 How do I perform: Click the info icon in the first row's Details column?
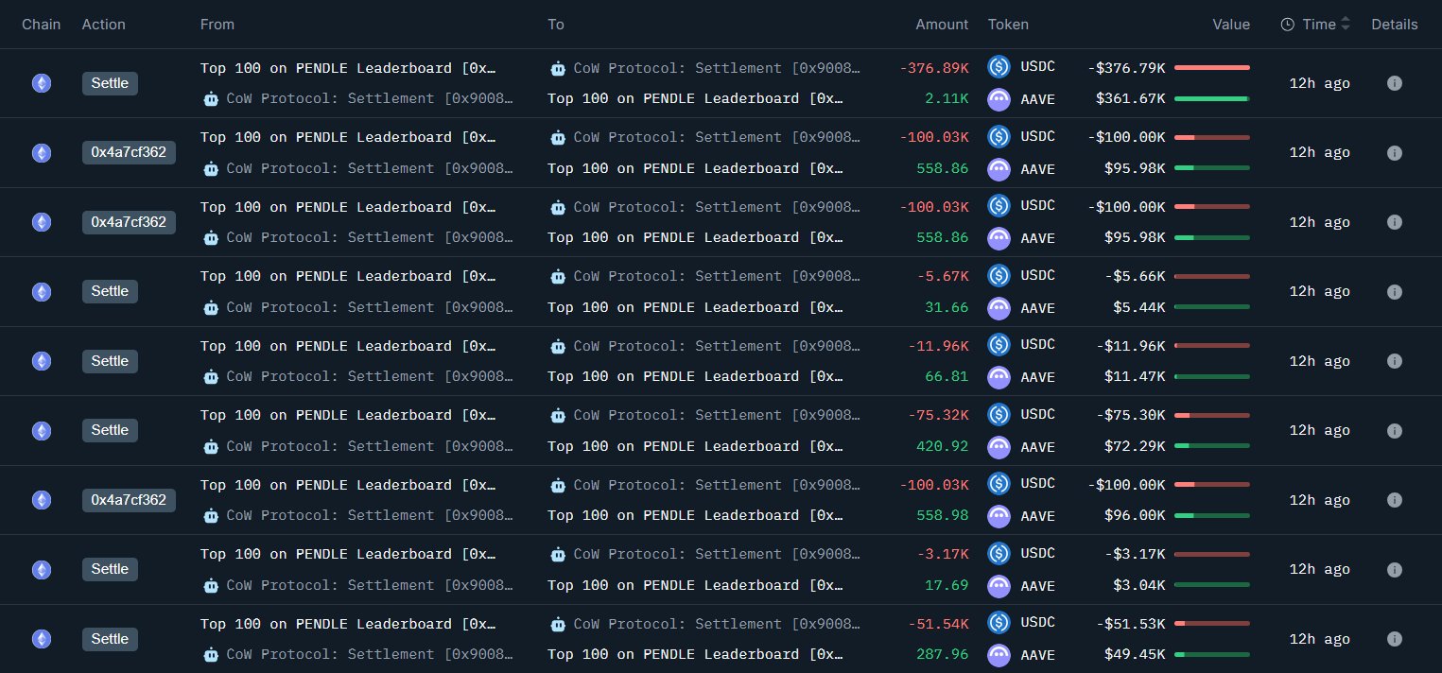1394,83
